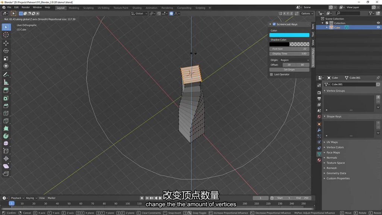Select the Inset Faces tool

6,98
